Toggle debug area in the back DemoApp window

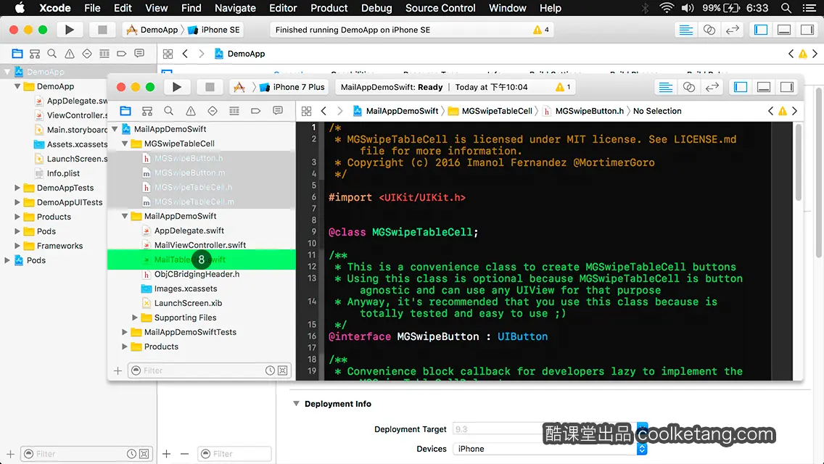coord(784,30)
